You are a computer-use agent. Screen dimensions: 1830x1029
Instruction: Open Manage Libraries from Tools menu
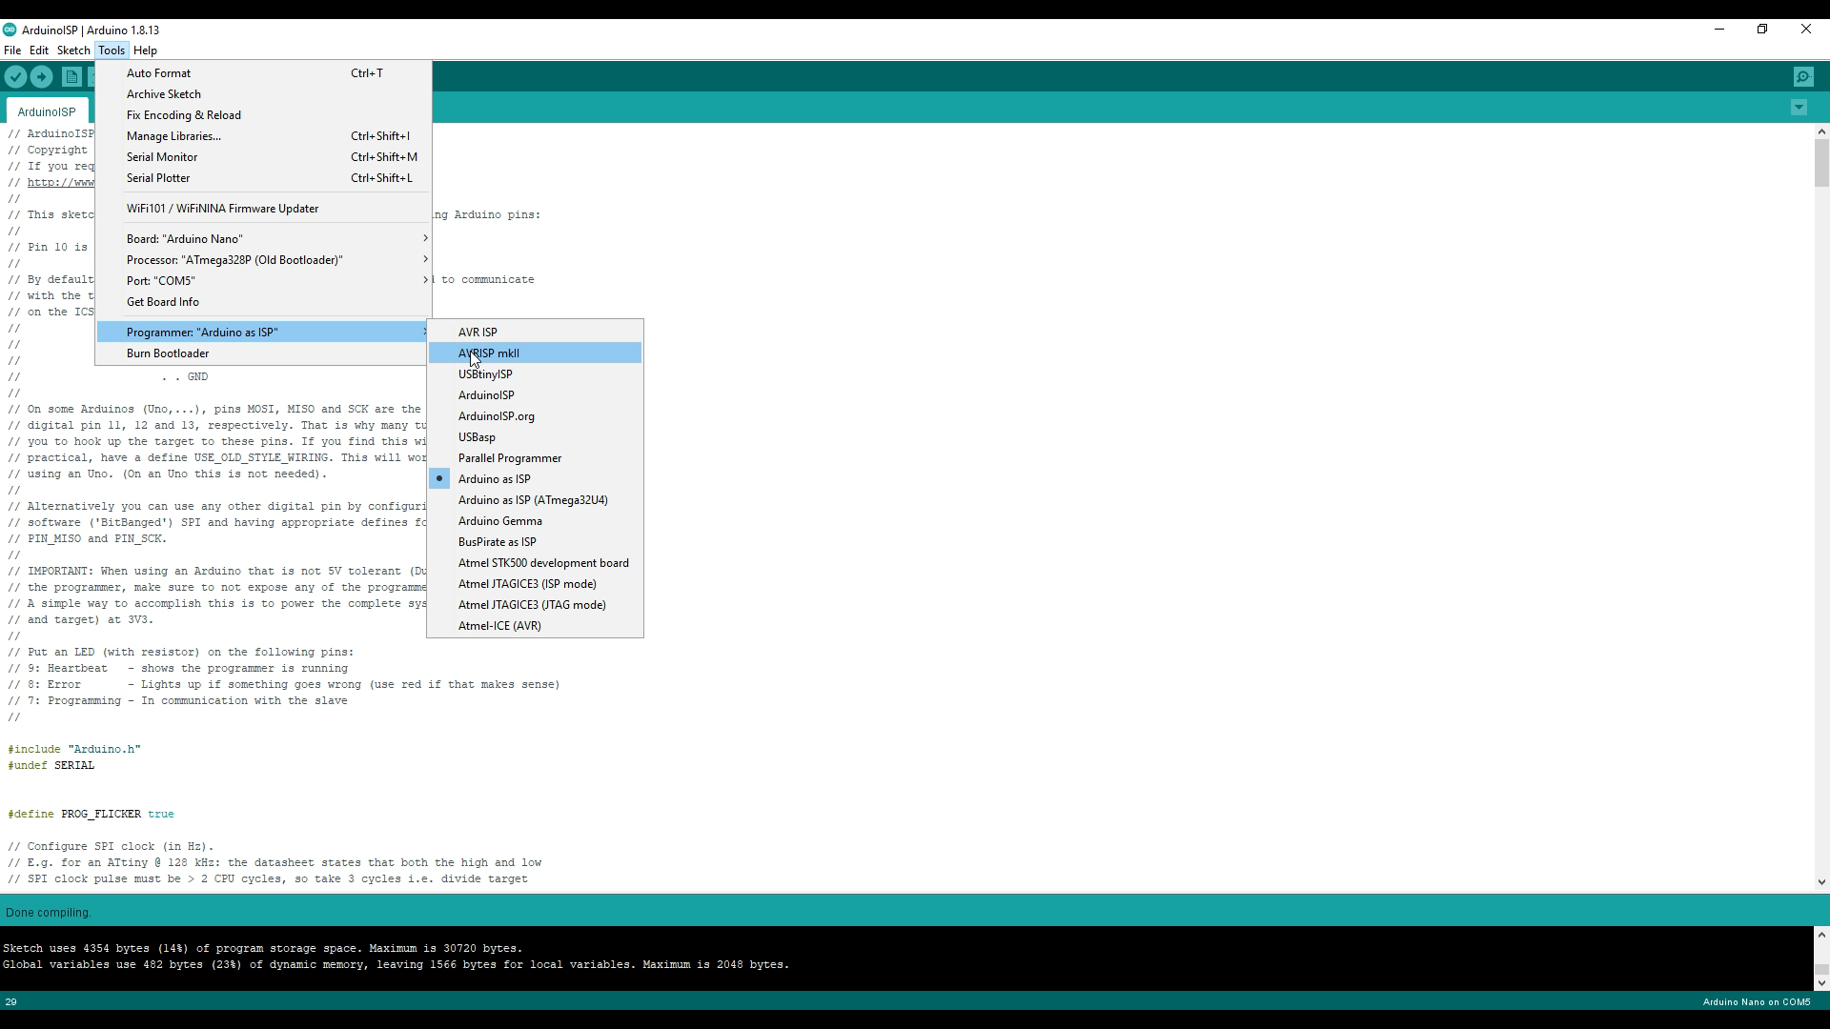point(173,136)
